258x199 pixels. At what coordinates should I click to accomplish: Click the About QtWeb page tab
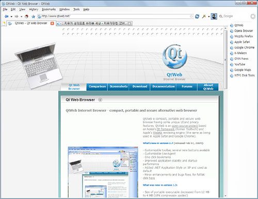(x=208, y=87)
